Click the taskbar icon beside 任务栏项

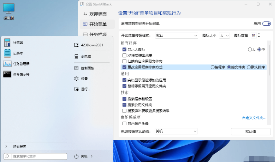(85, 34)
